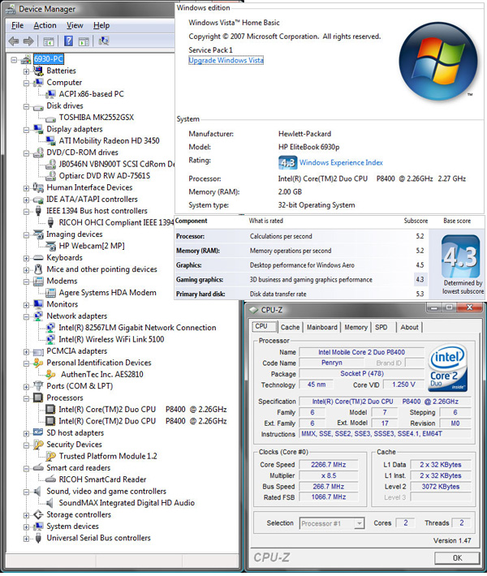
Task: Click the OK button in CPU-Z
Action: point(457,557)
